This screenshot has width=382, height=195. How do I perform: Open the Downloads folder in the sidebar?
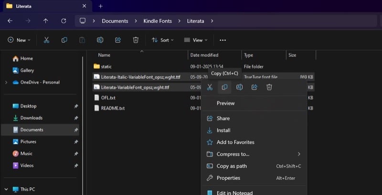31,118
